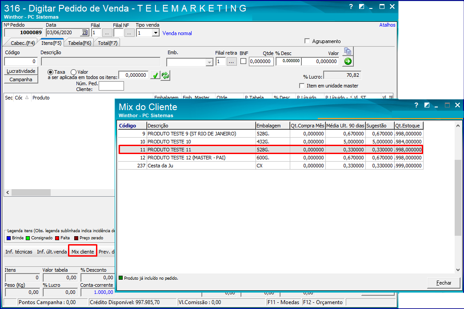The image size is (464, 309).
Task: Click the dark red Preço zerado swatch
Action: (x=76, y=238)
